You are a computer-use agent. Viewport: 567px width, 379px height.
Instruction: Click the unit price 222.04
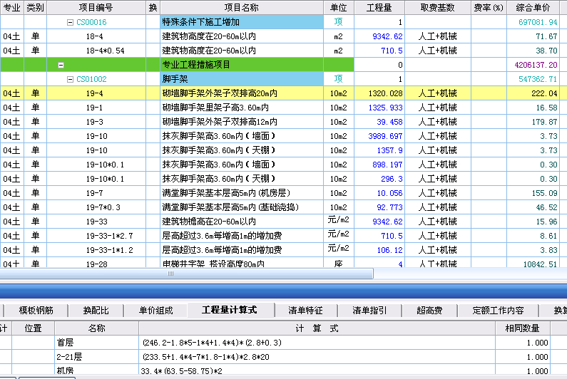[544, 93]
